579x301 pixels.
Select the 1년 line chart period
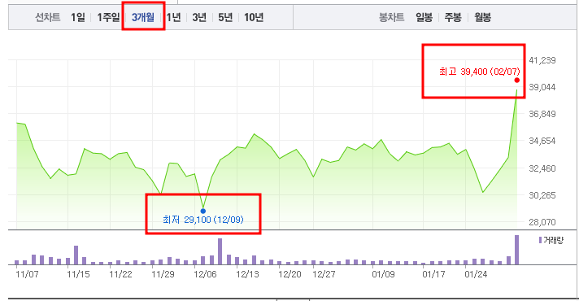(x=173, y=17)
